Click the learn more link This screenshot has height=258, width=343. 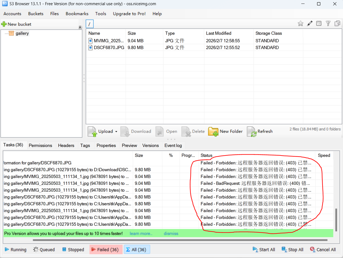[x=141, y=233]
